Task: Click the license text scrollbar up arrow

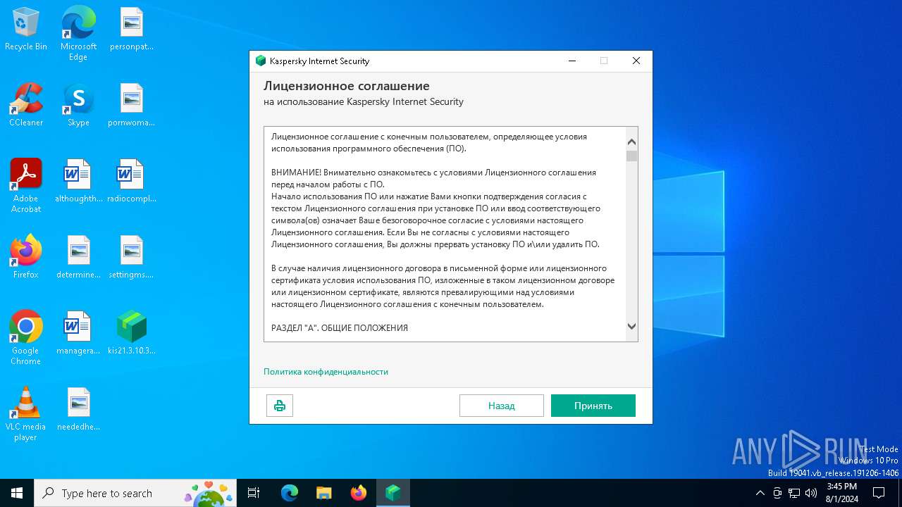Action: click(631, 142)
